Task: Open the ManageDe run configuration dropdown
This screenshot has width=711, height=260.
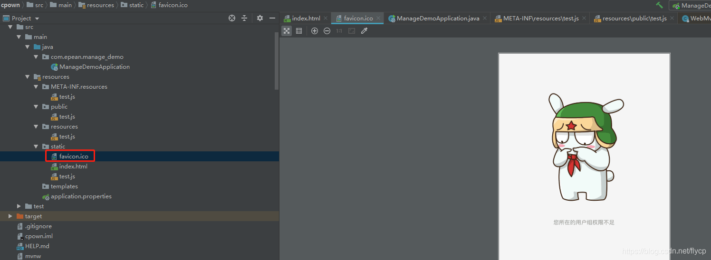Action: (690, 6)
